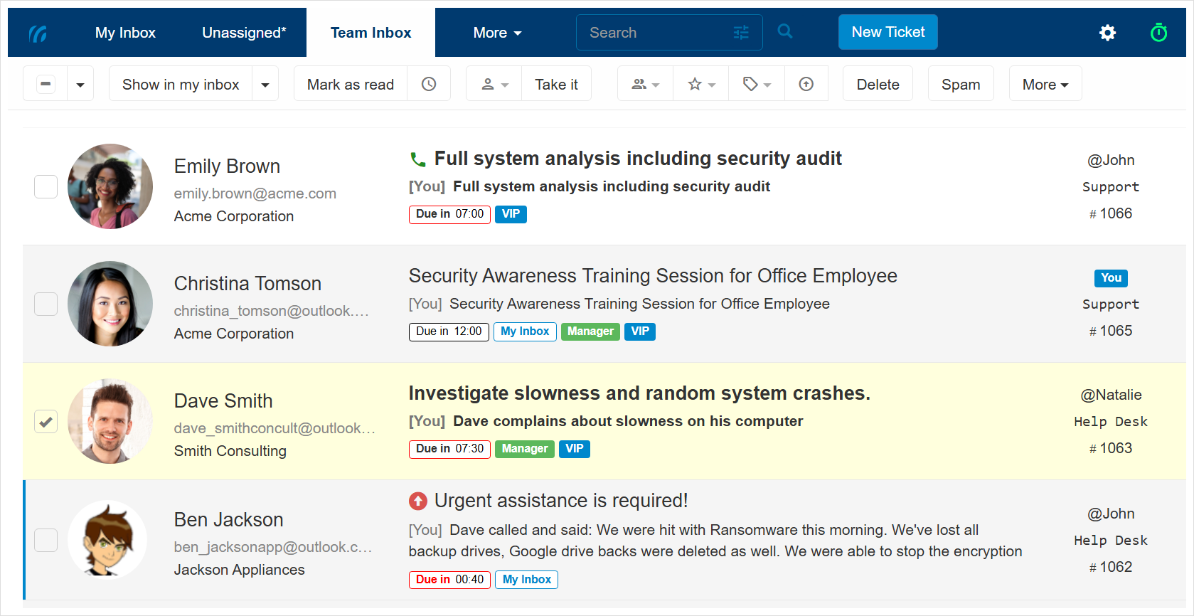The height and width of the screenshot is (616, 1194).
Task: Open search filter options icon
Action: point(741,33)
